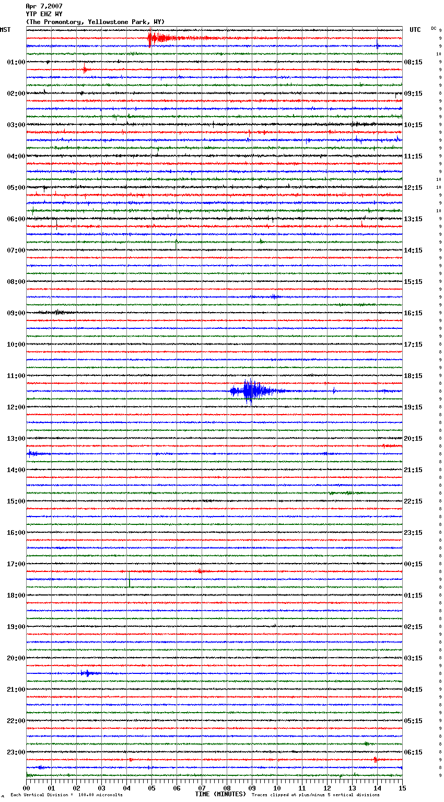Click the 17:15 UTC time label
444x802 pixels.
click(413, 345)
